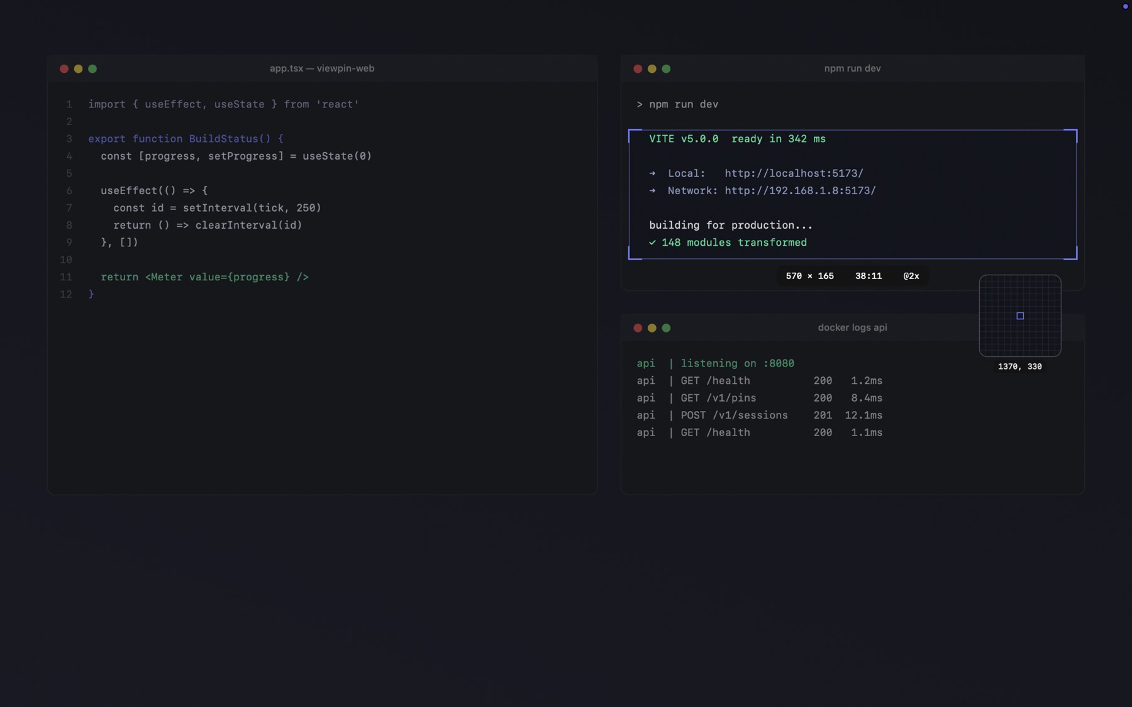This screenshot has width=1132, height=707.
Task: Open the http://192.168.1.8:5173/ Network URL
Action: pos(801,190)
